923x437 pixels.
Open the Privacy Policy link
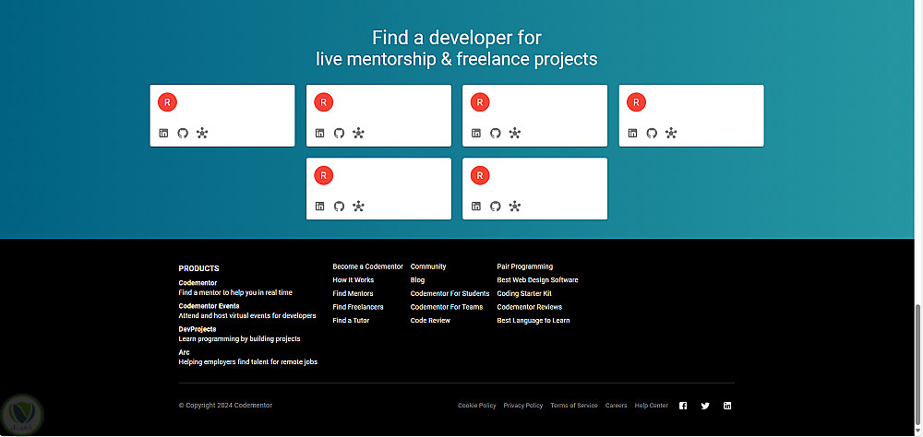[x=522, y=406]
